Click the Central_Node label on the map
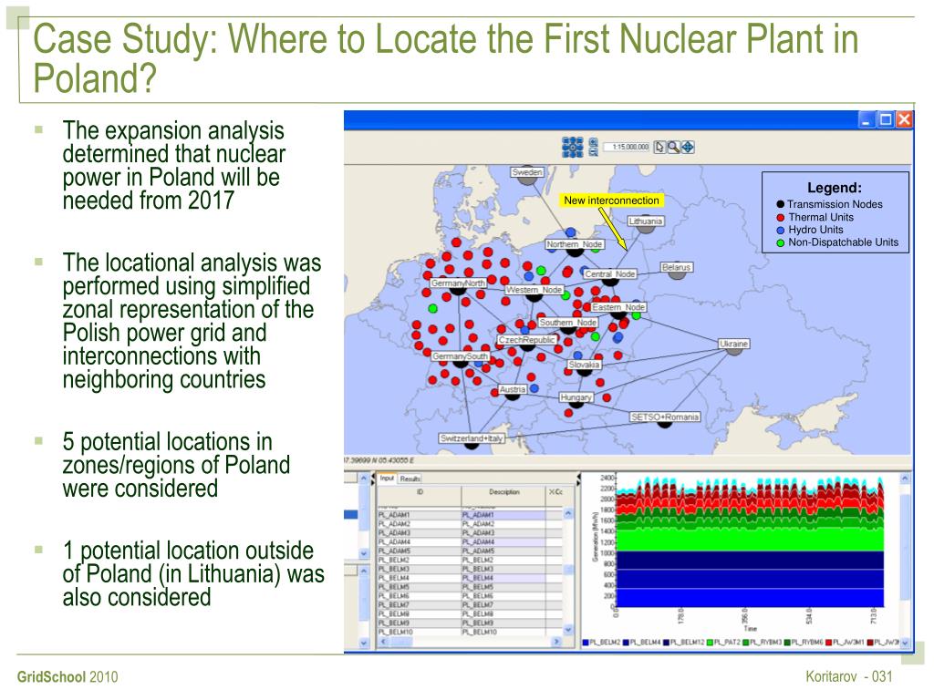Viewport: 934px width, 700px height. pyautogui.click(x=610, y=273)
